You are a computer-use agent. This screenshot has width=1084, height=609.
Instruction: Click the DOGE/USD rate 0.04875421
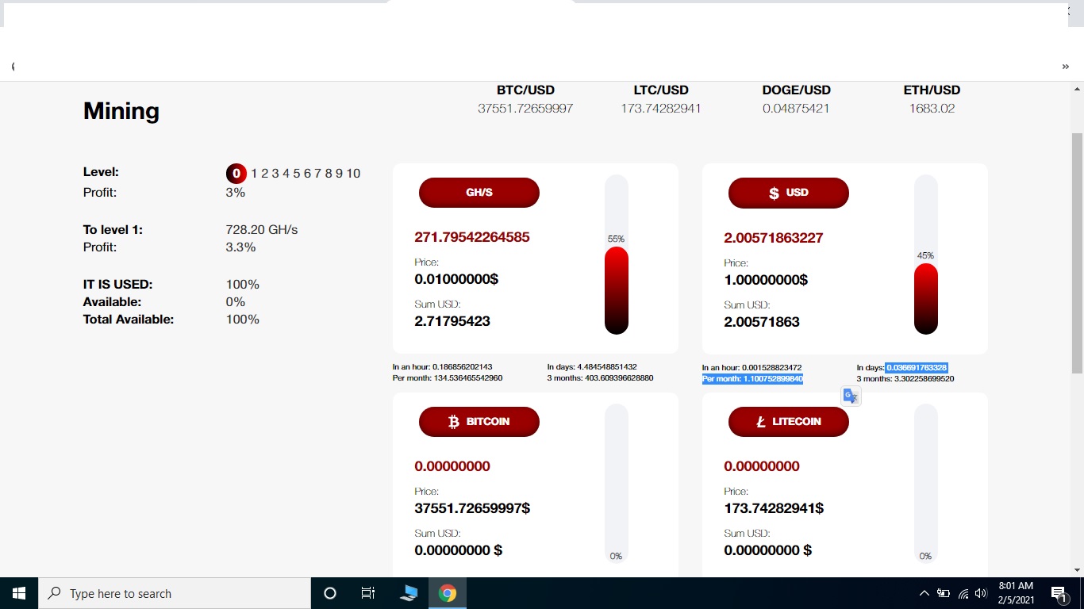[796, 109]
